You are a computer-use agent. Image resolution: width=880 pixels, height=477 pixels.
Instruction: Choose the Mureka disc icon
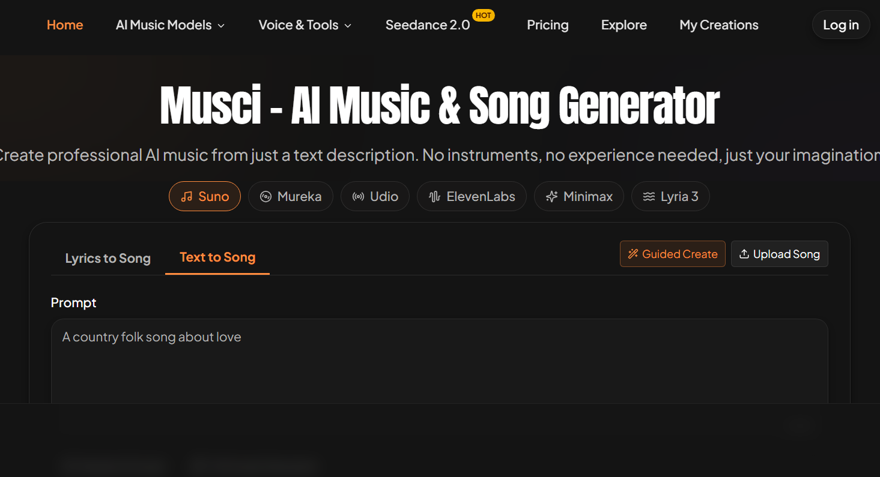click(266, 197)
